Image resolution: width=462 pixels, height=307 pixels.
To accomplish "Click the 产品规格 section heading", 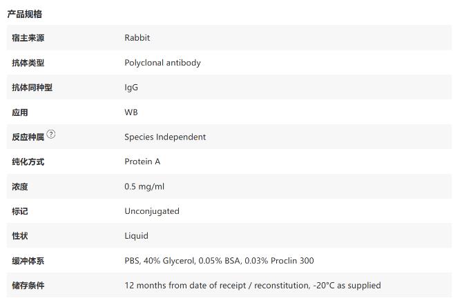I will [25, 14].
